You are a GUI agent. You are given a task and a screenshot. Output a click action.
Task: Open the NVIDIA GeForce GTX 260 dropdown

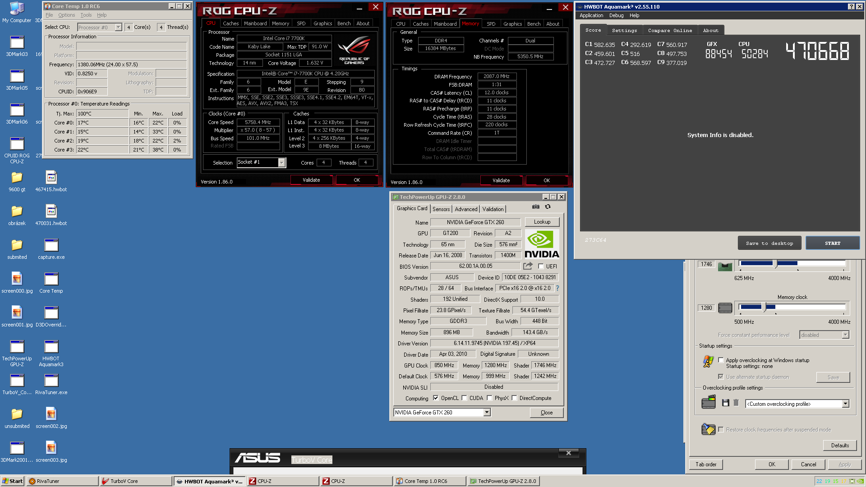(x=487, y=413)
